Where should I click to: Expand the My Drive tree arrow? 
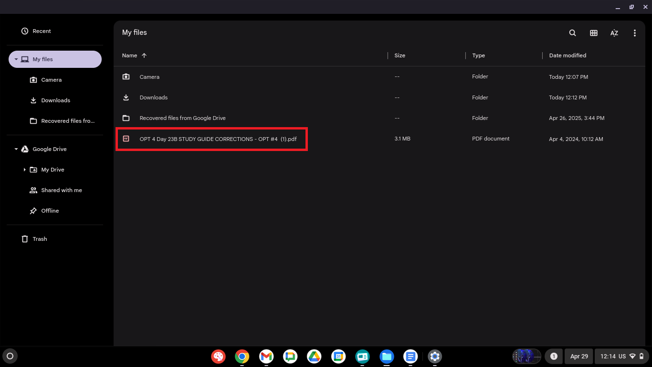[x=24, y=170]
